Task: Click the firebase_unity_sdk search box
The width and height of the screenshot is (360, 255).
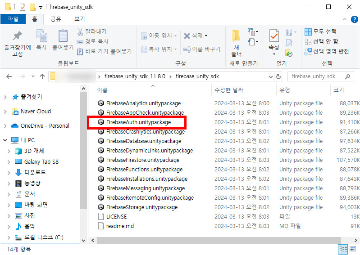Action: 320,76
